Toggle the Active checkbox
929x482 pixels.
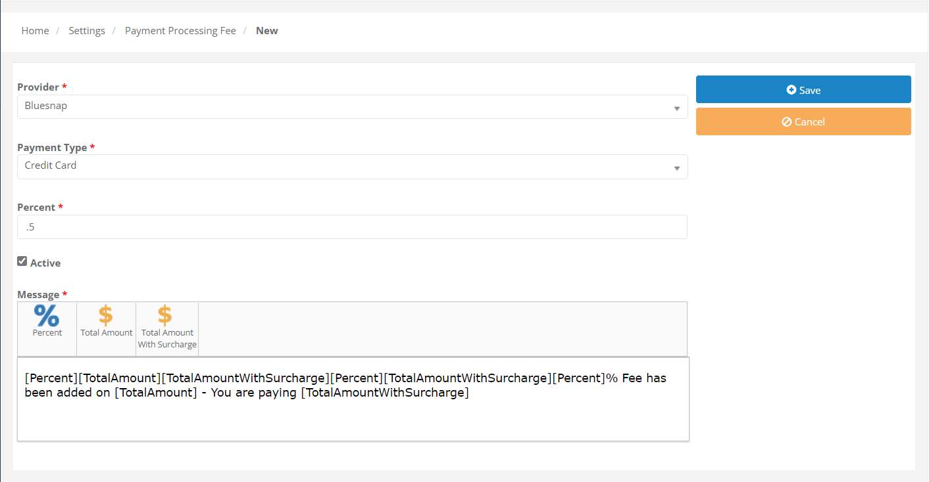tap(22, 261)
